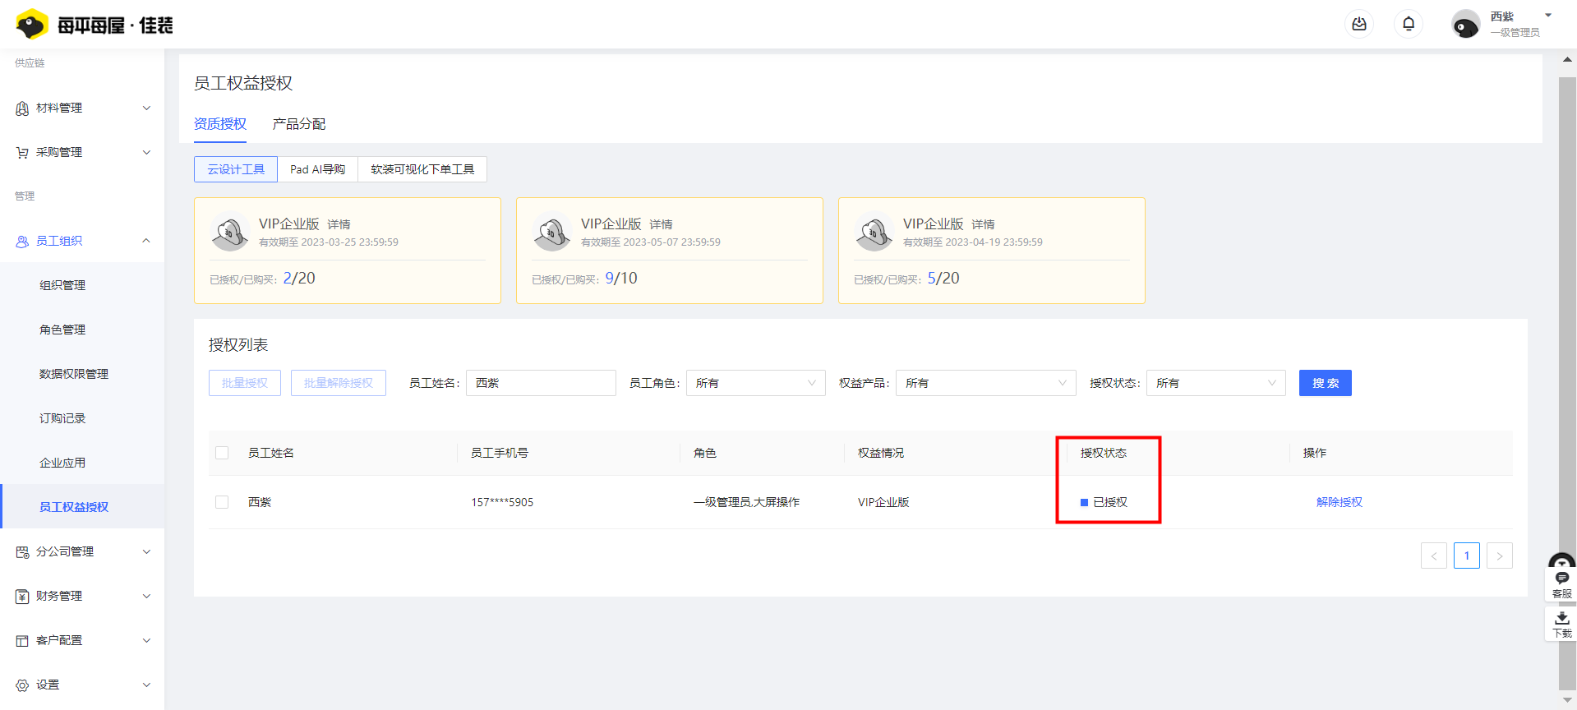This screenshot has width=1577, height=710.
Task: Expand the 材料管理 menu chevron
Action: coord(146,108)
